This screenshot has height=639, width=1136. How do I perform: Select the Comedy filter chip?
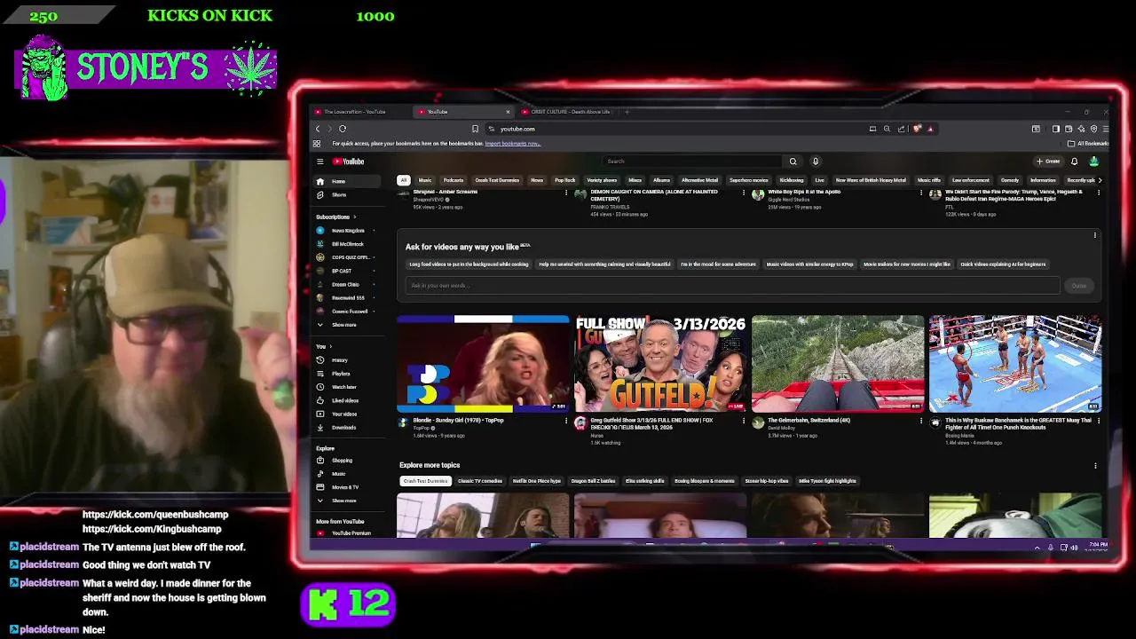1010,180
